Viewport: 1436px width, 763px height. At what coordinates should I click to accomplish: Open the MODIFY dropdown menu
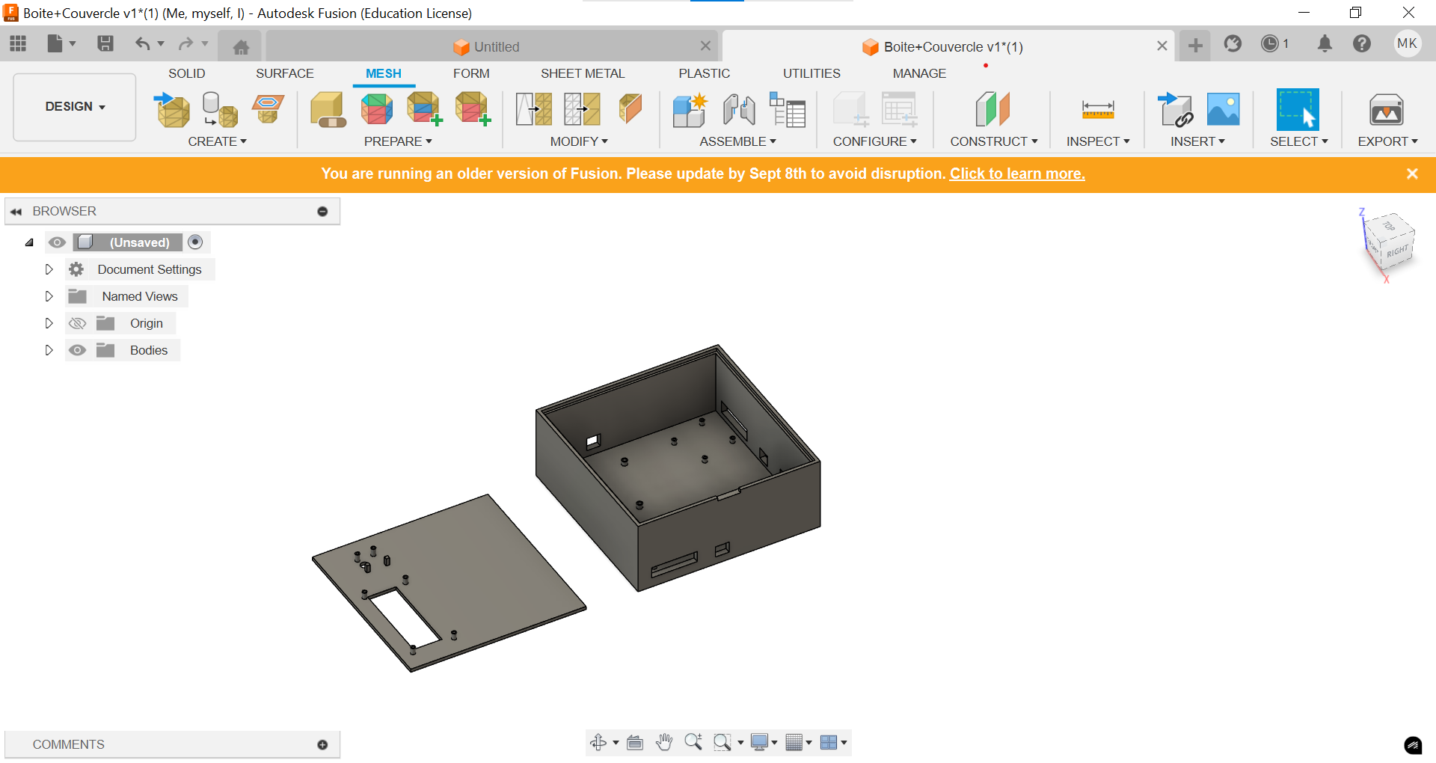click(579, 141)
